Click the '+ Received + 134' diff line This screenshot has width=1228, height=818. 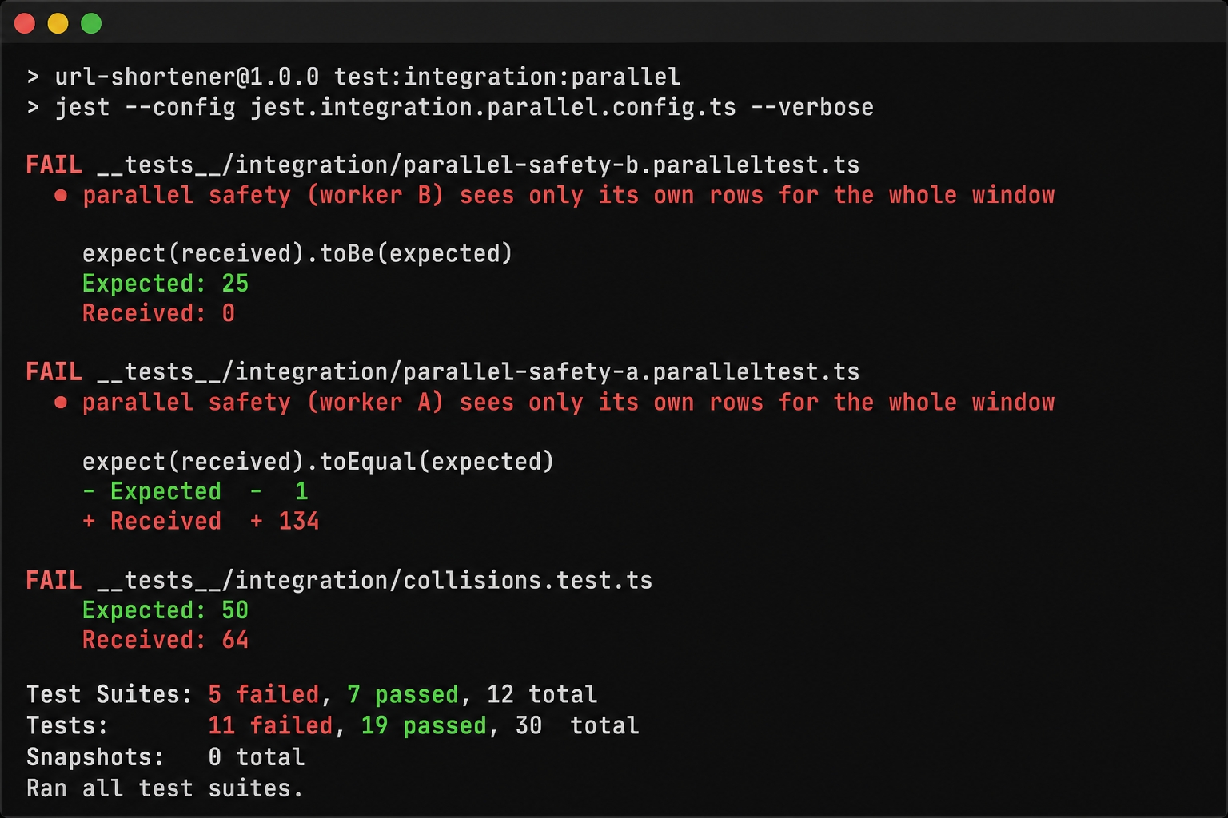201,521
